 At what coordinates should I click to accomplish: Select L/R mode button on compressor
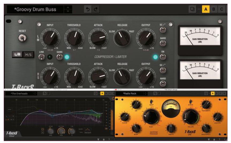pyautogui.click(x=17, y=54)
